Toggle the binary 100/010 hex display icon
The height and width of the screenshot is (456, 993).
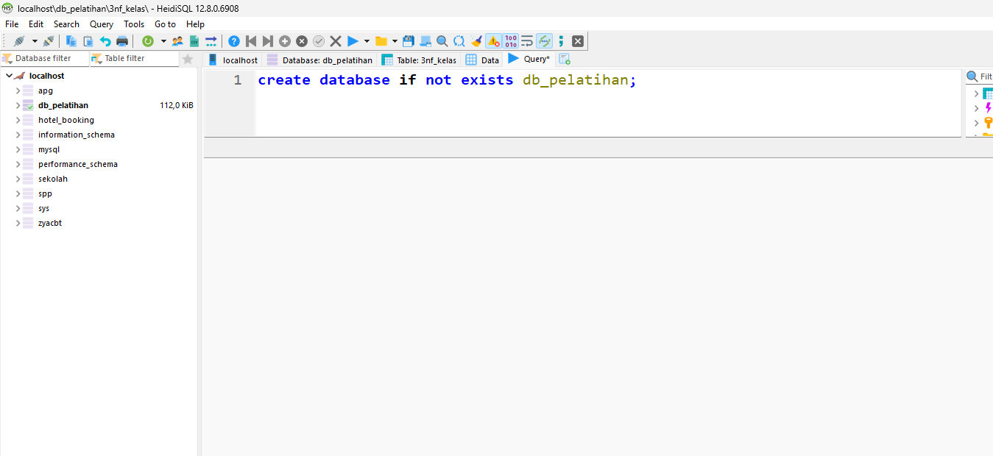click(510, 41)
